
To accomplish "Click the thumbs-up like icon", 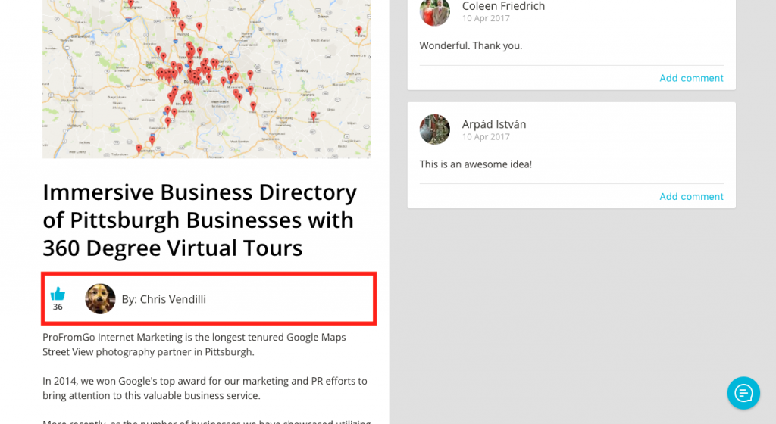I will 58,294.
